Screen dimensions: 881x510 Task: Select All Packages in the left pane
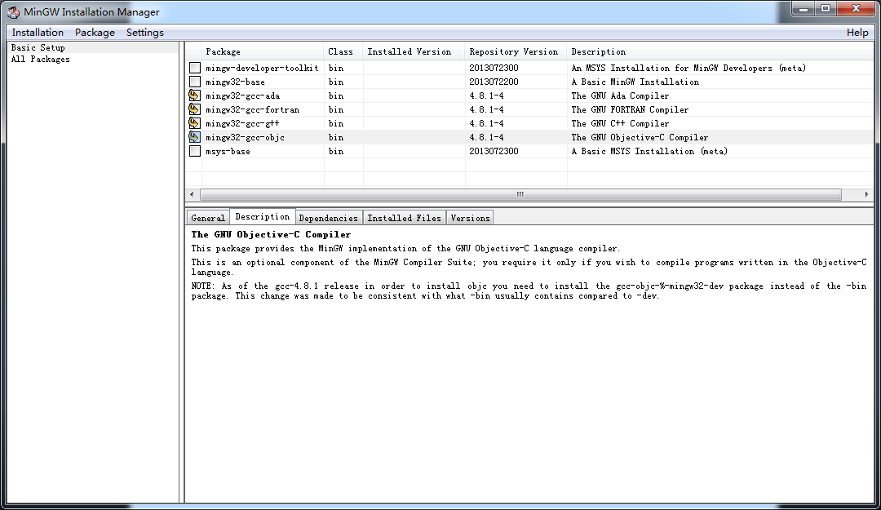(41, 59)
